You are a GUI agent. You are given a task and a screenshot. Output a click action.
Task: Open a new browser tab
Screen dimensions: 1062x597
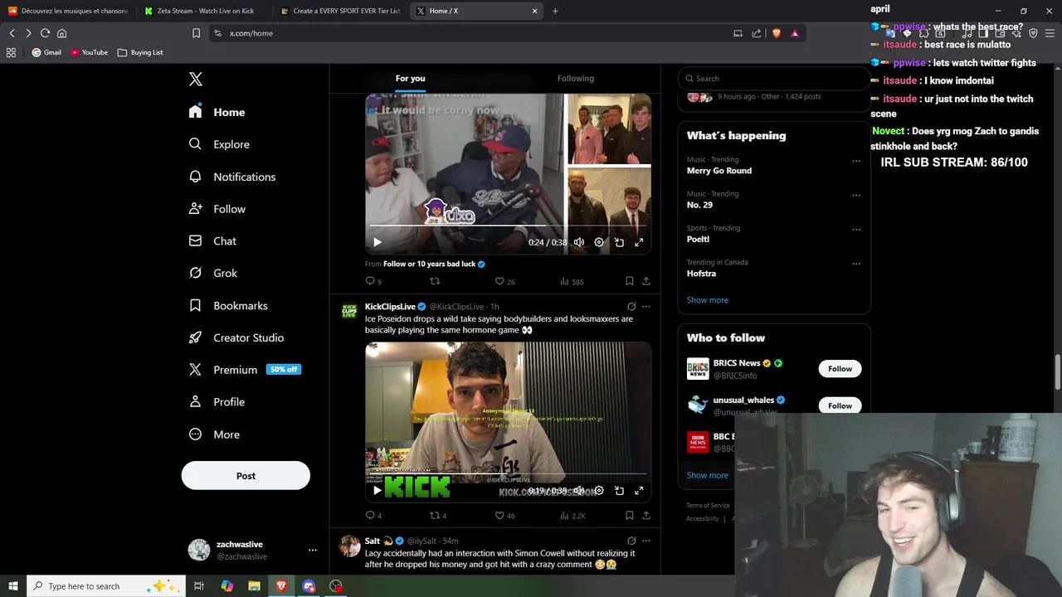pyautogui.click(x=555, y=11)
